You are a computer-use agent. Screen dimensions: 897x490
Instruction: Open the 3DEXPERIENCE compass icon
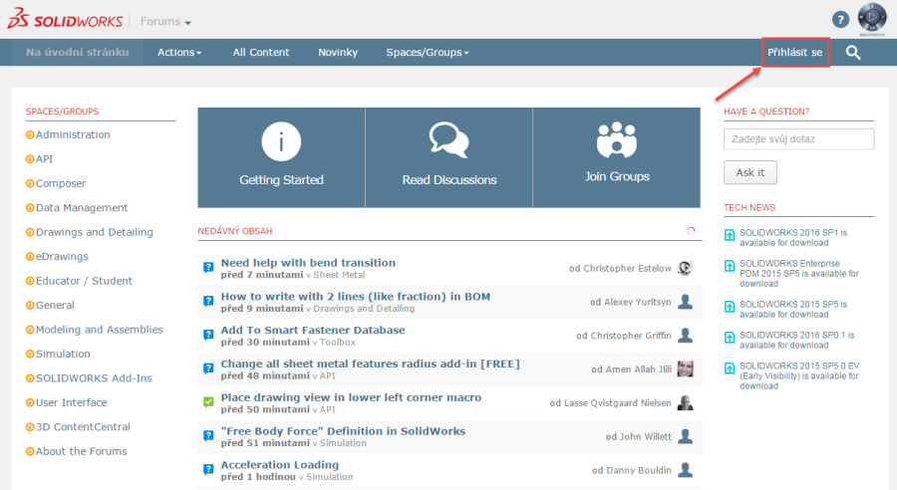872,17
